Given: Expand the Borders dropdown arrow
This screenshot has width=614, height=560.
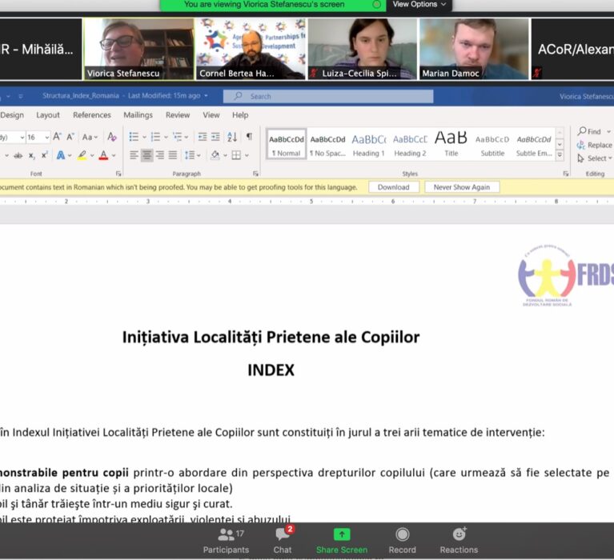Looking at the screenshot, I should pyautogui.click(x=247, y=155).
